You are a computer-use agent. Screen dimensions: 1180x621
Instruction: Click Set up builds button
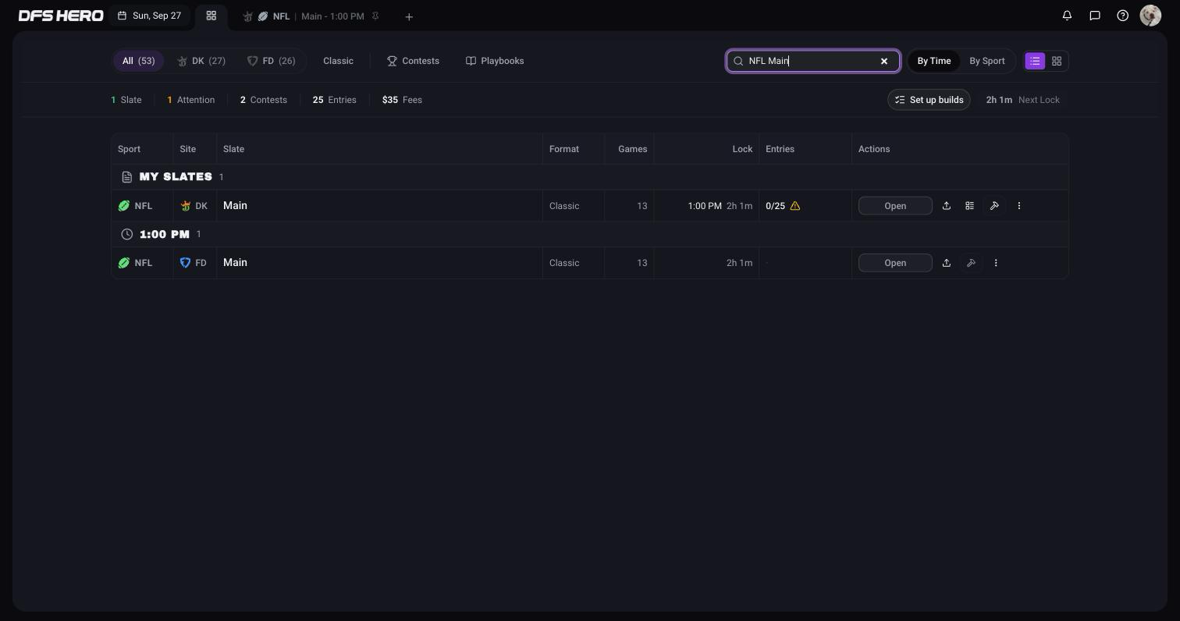click(929, 100)
